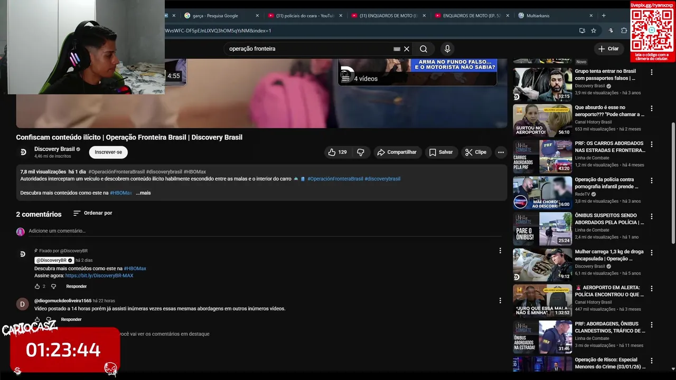
Task: Click in the 'Adicione um comentário' field
Action: (x=264, y=231)
